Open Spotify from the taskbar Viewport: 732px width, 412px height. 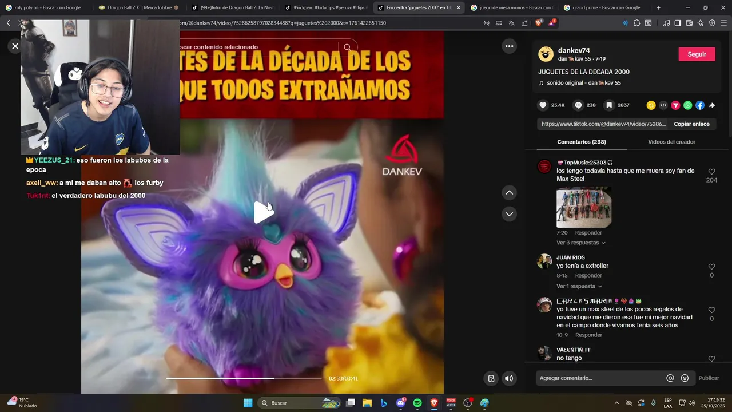pyautogui.click(x=417, y=403)
